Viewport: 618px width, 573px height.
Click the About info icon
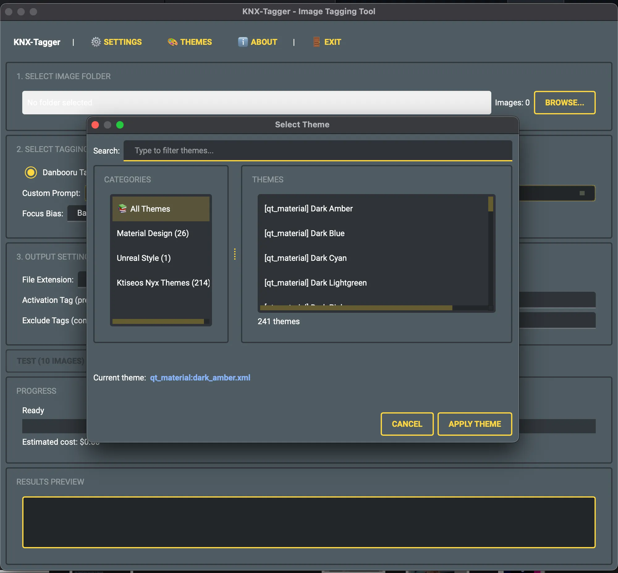point(243,42)
